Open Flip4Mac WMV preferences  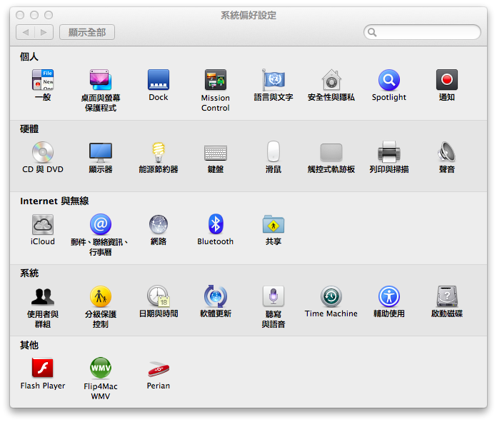click(x=101, y=368)
